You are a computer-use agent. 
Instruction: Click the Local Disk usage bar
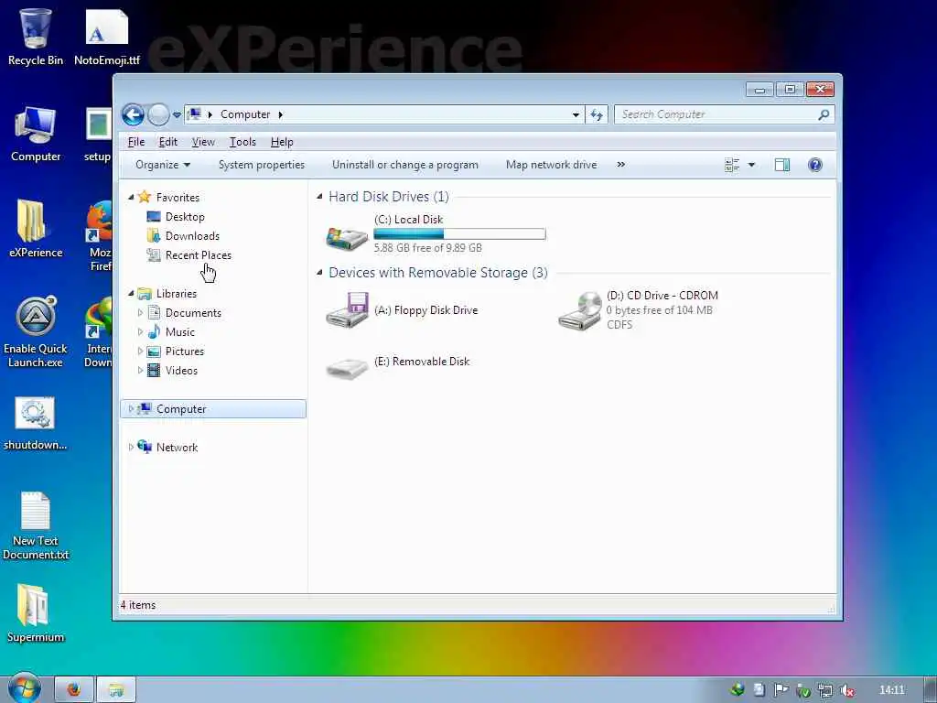(459, 233)
